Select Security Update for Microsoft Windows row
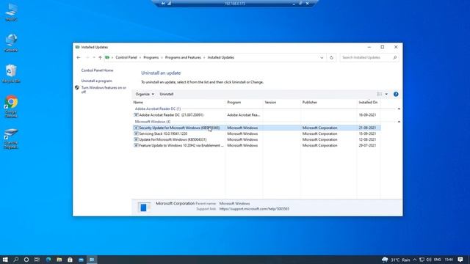The width and height of the screenshot is (470, 264). coord(256,128)
